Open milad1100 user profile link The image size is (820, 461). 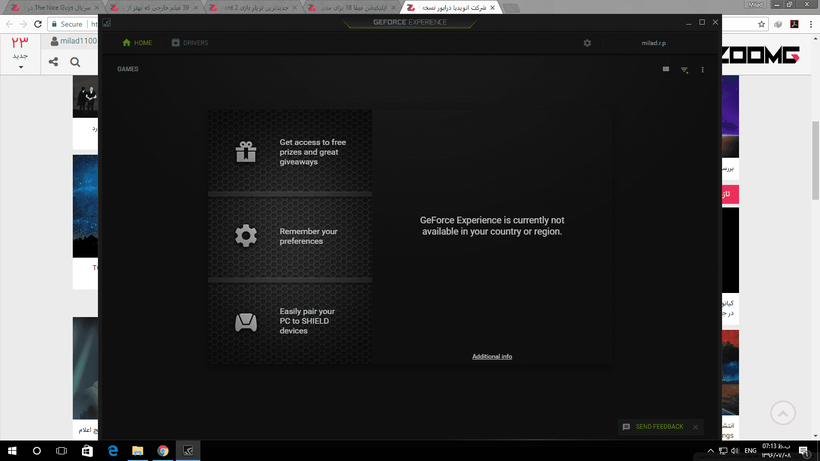[73, 41]
